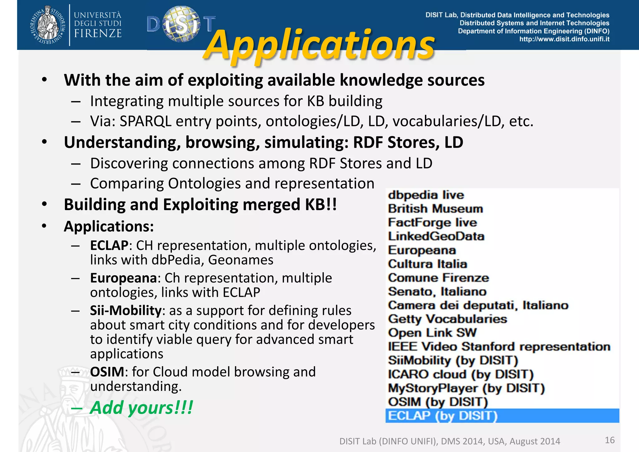Screen dimensions: 639x452
Task: Select 'dbpedia live' in the list
Action: 426,195
